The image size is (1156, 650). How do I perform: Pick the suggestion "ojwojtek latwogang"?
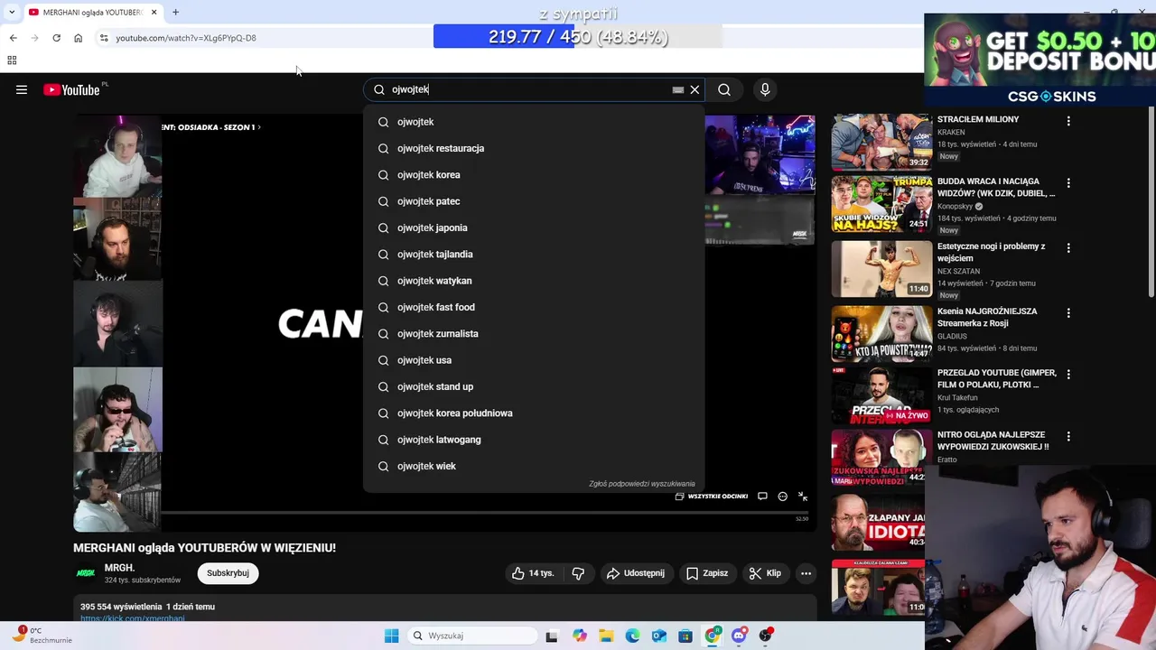click(534, 440)
